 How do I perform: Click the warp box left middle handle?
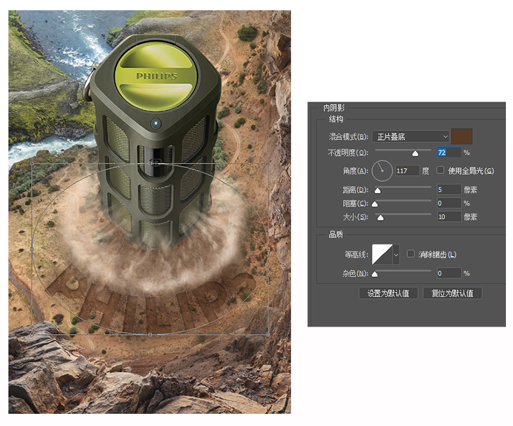tap(31, 249)
